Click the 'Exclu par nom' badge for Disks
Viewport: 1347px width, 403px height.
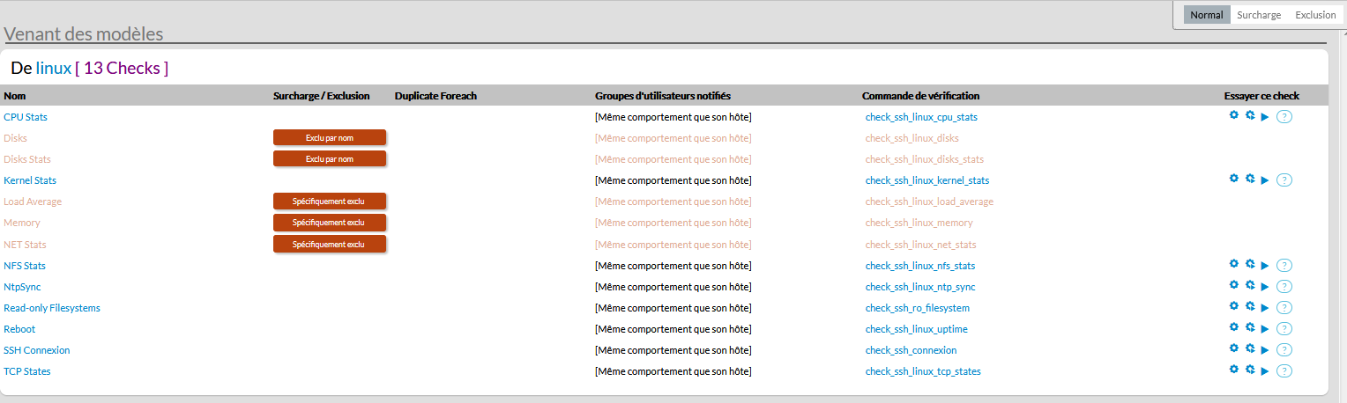click(x=330, y=137)
